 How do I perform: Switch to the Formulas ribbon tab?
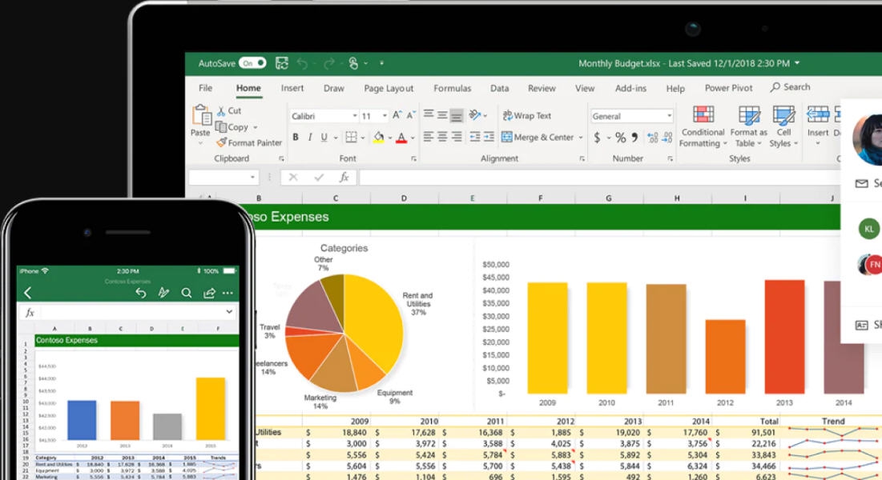click(x=452, y=88)
